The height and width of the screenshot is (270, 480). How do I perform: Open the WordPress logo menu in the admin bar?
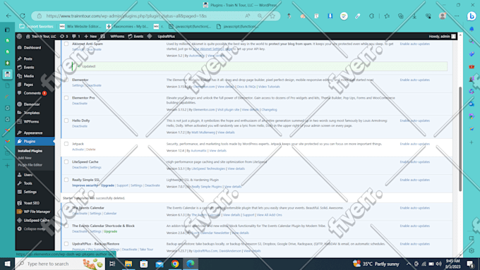coord(19,36)
